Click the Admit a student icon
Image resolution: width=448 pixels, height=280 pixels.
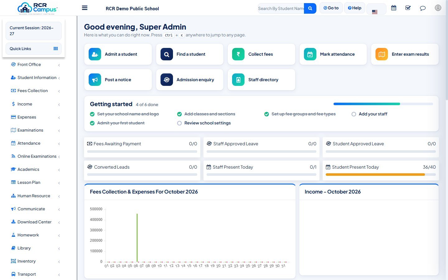click(95, 54)
